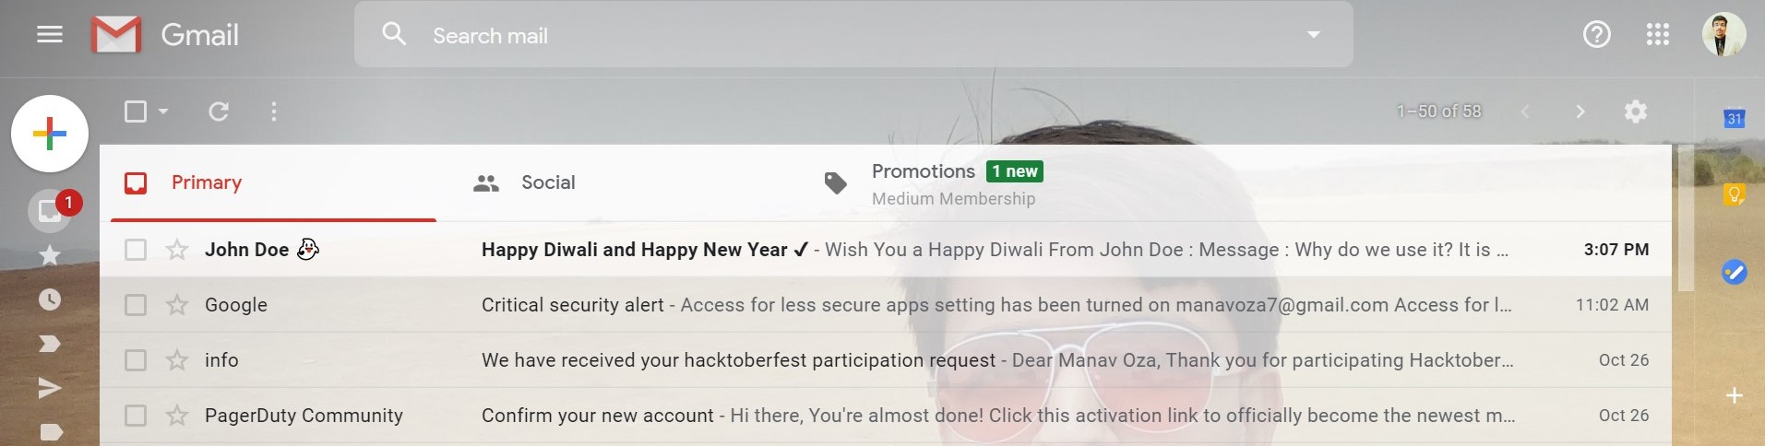The image size is (1765, 446).
Task: Star the Google security alert email
Action: click(x=177, y=305)
